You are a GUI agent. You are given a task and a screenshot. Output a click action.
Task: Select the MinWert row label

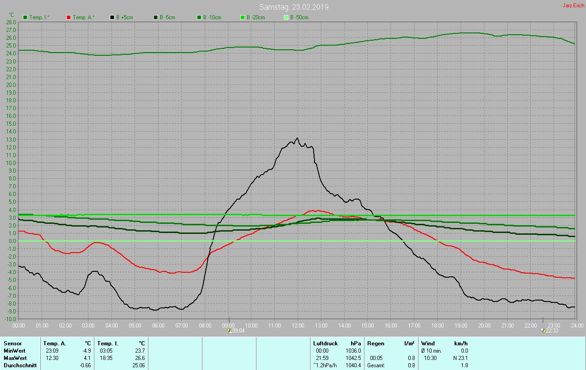15,351
